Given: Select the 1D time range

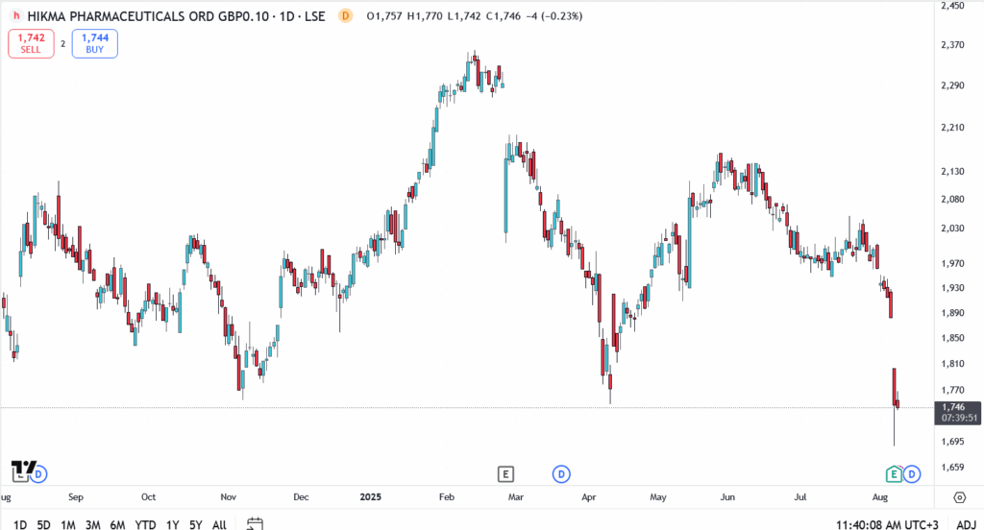Looking at the screenshot, I should click(20, 524).
